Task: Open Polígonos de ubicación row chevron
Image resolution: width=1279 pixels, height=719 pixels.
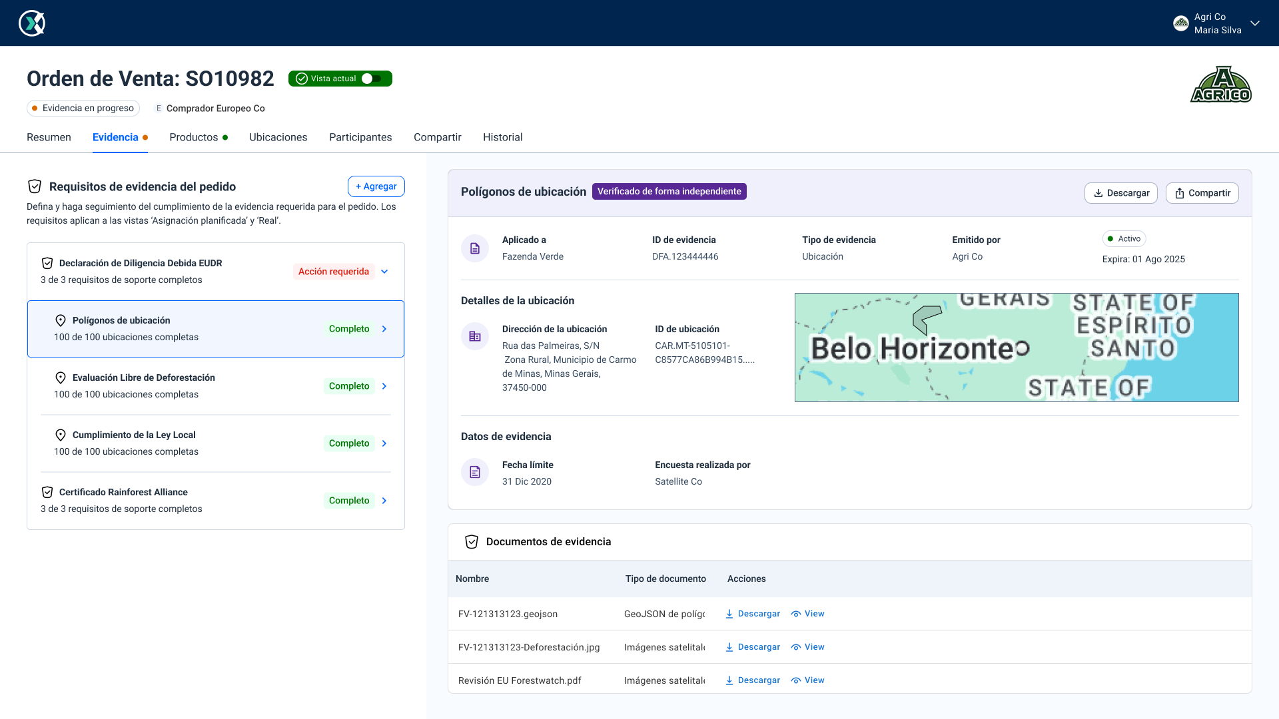Action: 384,329
